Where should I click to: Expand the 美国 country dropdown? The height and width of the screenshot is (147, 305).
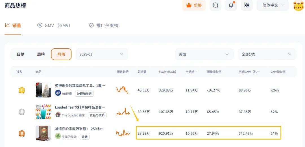coord(204,54)
